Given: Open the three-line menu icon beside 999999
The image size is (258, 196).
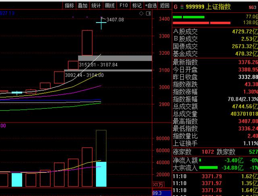Looking at the screenshot, I should [182, 7].
